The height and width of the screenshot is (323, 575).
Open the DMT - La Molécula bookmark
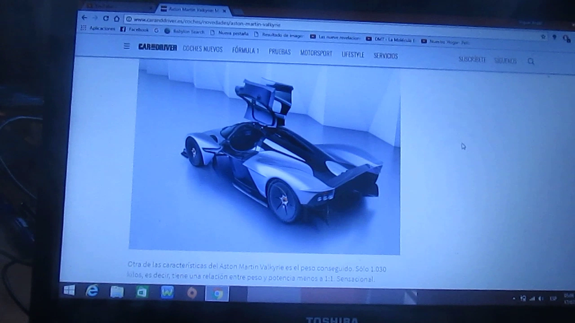[x=390, y=39]
